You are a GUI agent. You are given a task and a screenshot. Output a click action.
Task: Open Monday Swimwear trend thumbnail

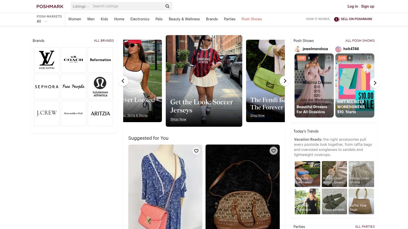[x=307, y=174]
